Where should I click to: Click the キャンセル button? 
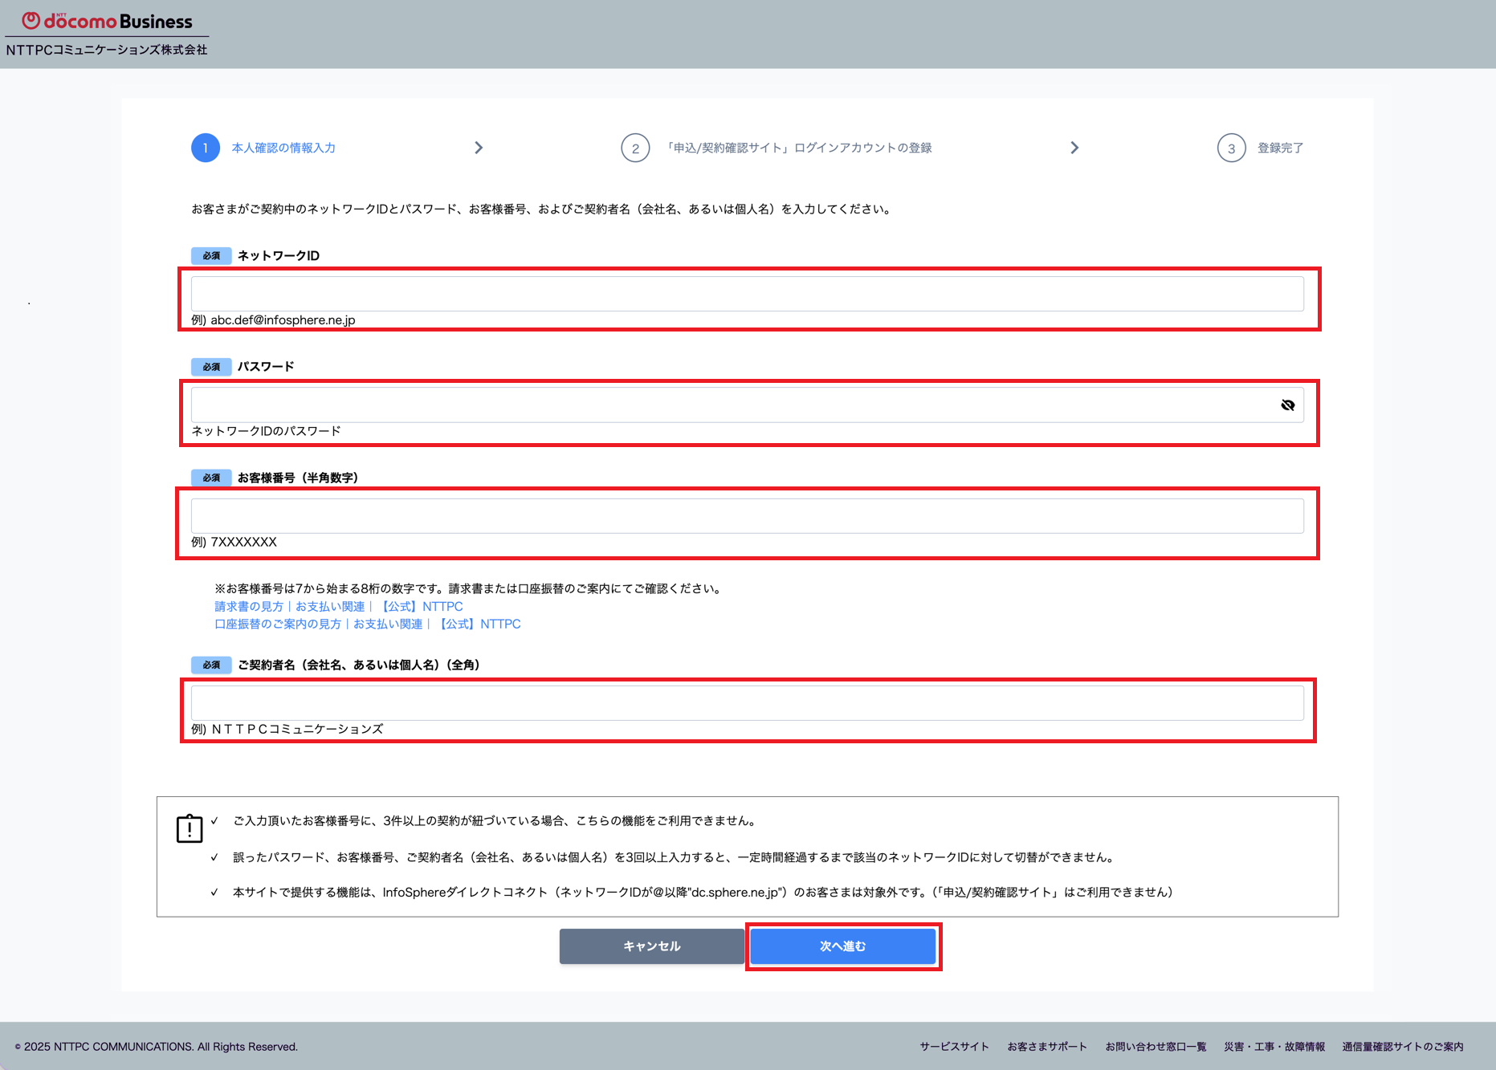[x=652, y=946]
